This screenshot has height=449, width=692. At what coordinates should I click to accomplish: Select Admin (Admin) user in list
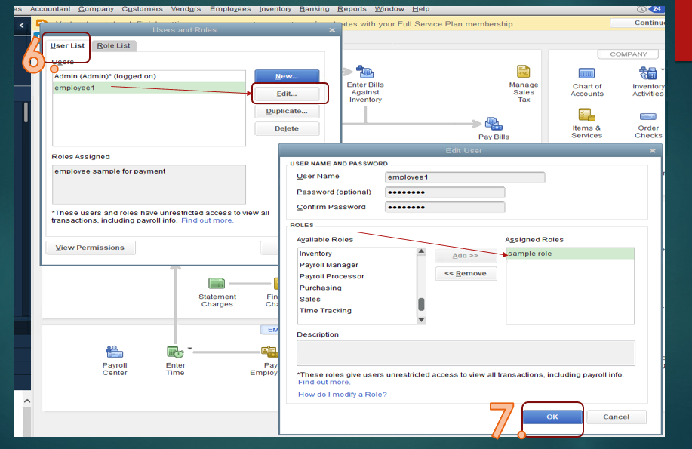[x=149, y=76]
